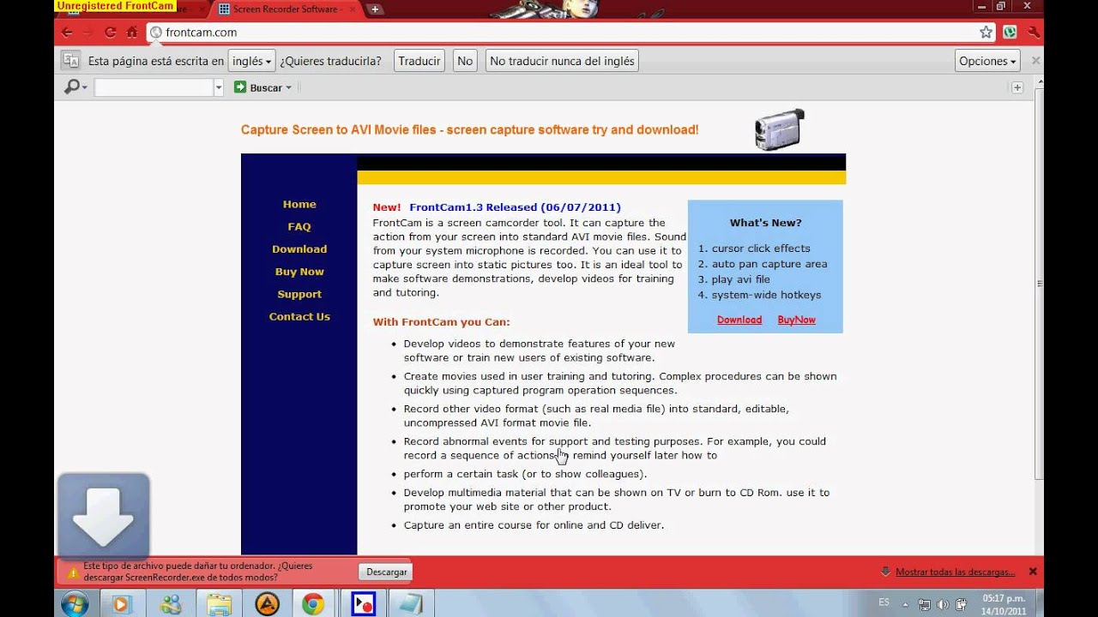The width and height of the screenshot is (1098, 617).
Task: Open the Opciones dropdown
Action: (987, 61)
